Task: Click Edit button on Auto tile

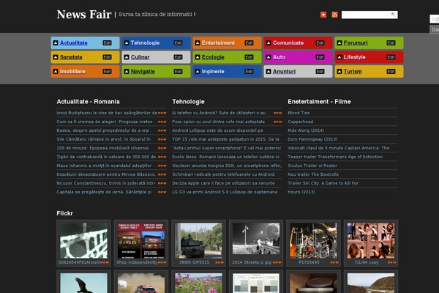Action: point(320,57)
